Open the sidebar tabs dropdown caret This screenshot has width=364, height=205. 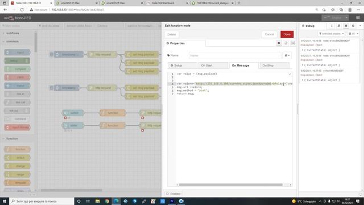coord(360,26)
